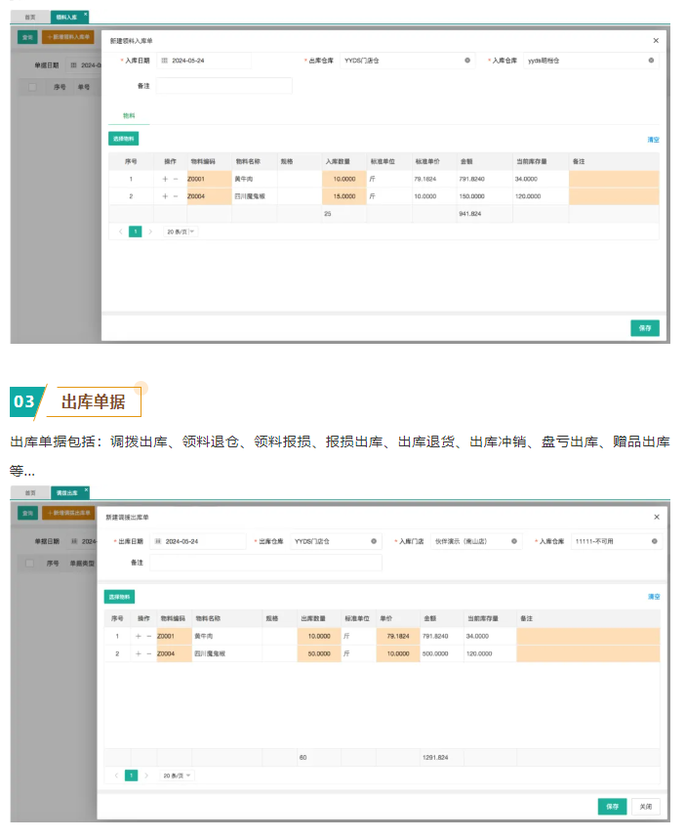This screenshot has height=839, width=686.
Task: Switch to 首页 tab above 领料入库 page
Action: [30, 18]
